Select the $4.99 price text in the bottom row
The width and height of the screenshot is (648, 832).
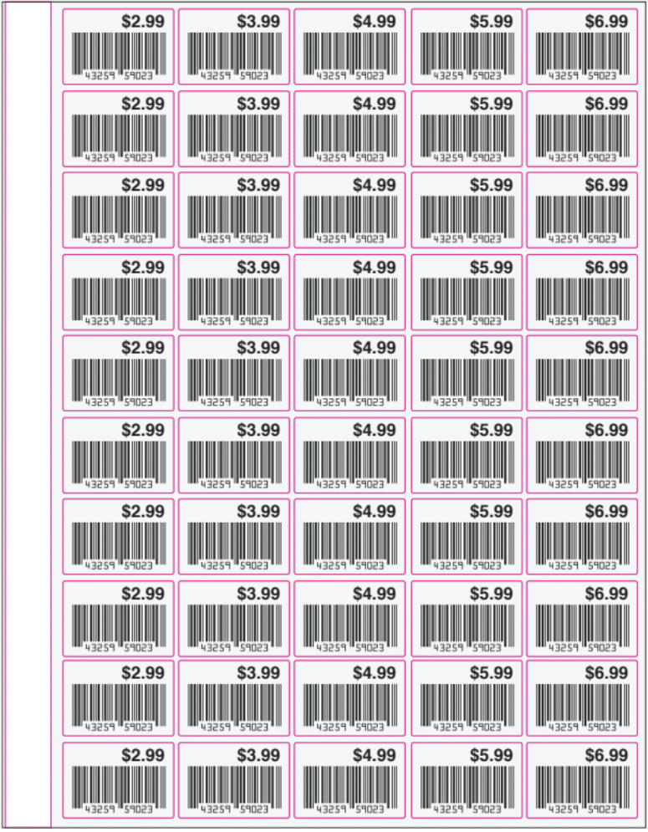click(x=375, y=755)
